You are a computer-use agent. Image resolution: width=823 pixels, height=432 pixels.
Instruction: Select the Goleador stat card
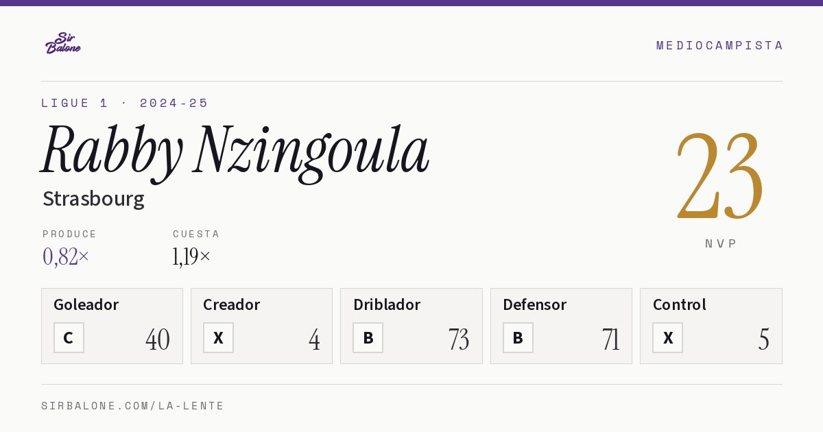112,326
